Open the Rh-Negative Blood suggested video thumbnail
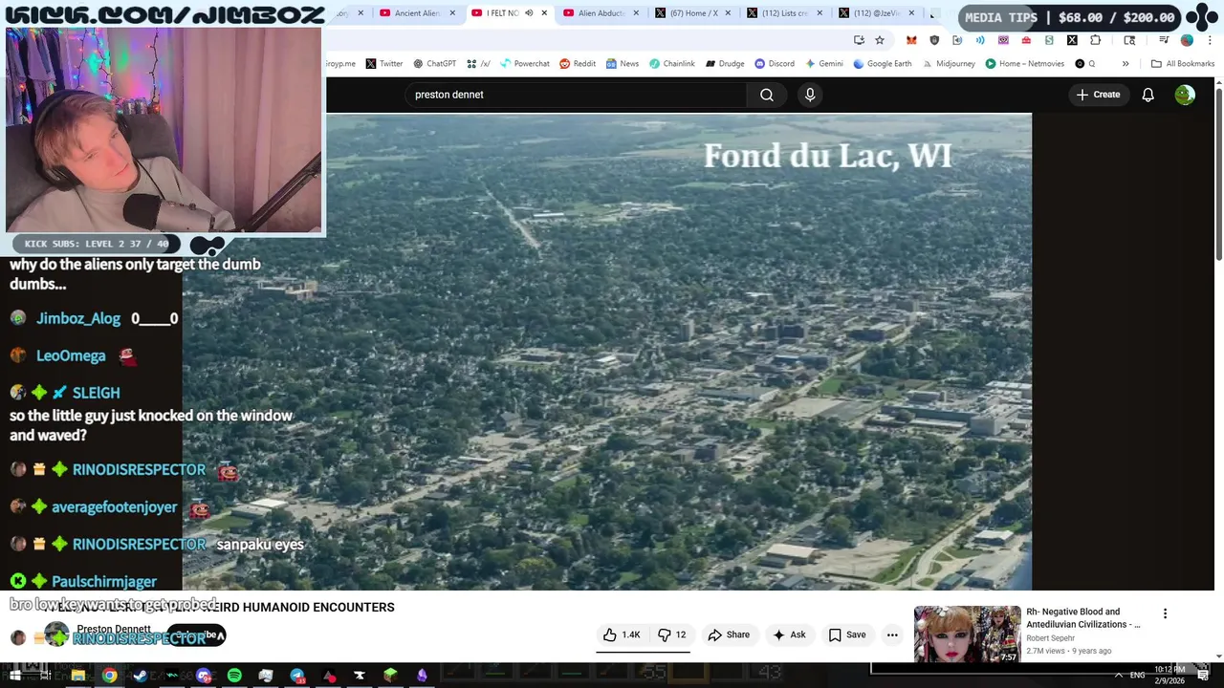 (967, 634)
